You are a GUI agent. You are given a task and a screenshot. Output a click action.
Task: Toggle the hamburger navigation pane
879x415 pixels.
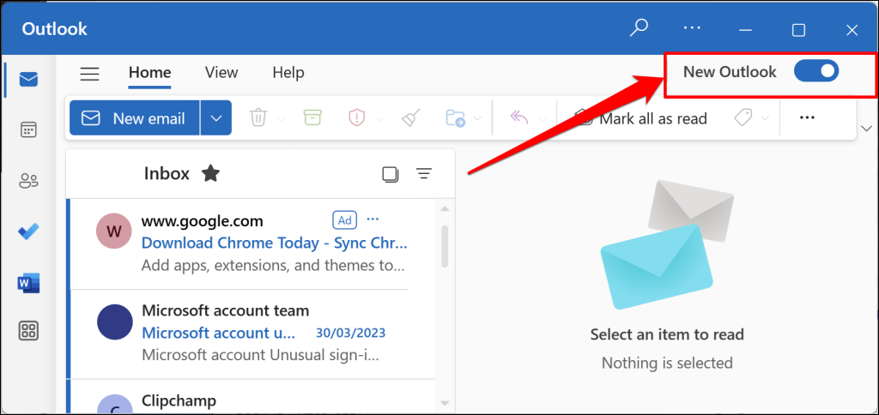(x=89, y=74)
